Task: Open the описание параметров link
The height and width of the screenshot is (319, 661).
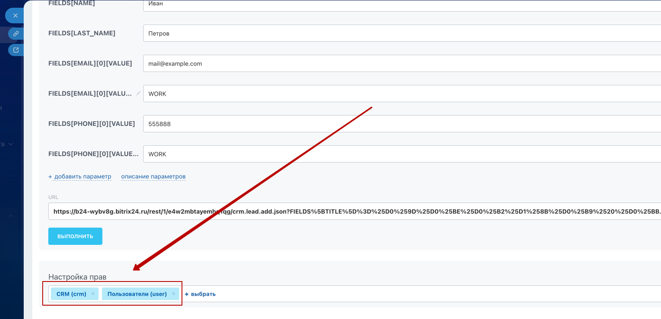Action: 153,176
